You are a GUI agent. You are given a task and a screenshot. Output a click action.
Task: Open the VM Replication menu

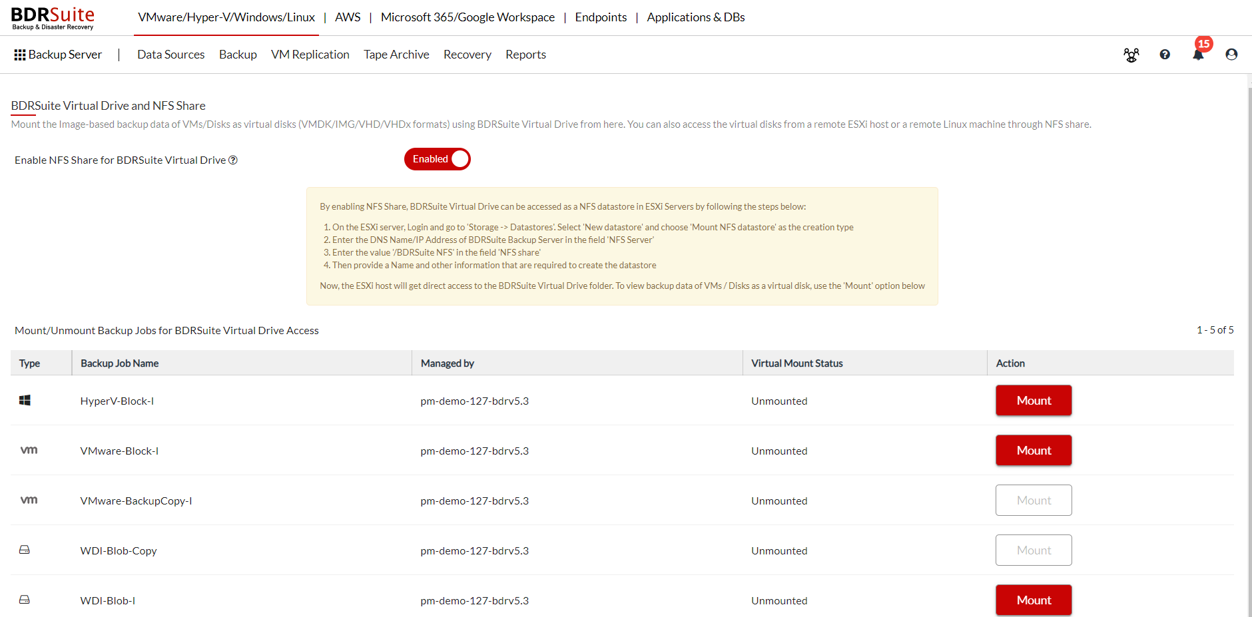pyautogui.click(x=310, y=55)
